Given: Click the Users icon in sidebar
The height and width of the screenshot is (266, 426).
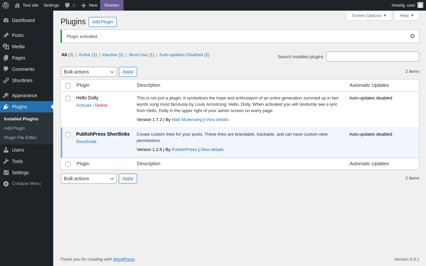Looking at the screenshot, I should [6, 150].
